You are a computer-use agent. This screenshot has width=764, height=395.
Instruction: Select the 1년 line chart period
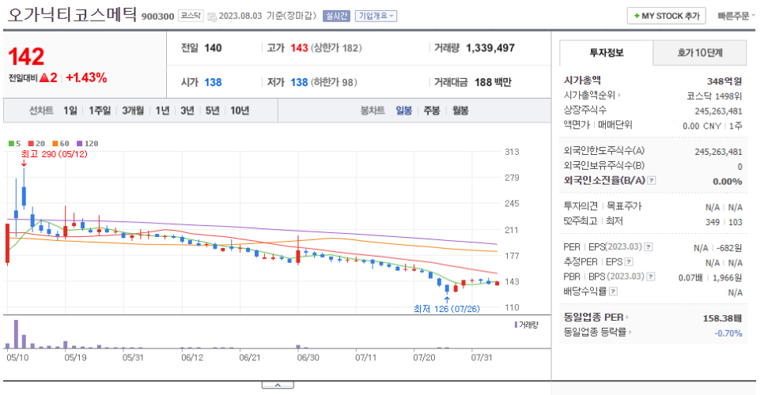[x=162, y=111]
